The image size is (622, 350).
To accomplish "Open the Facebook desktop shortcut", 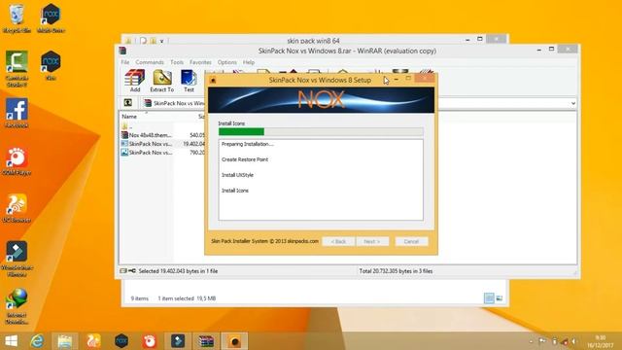I will [17, 114].
